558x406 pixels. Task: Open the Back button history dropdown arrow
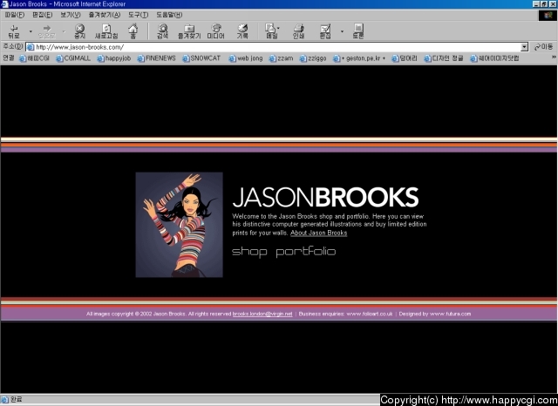tap(31, 31)
